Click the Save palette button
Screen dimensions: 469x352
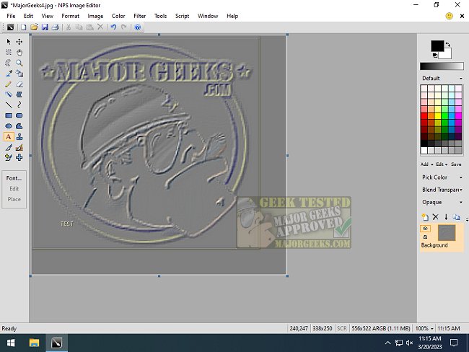pyautogui.click(x=456, y=164)
